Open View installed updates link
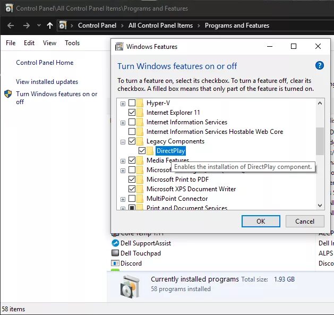334x315 pixels. 47,82
